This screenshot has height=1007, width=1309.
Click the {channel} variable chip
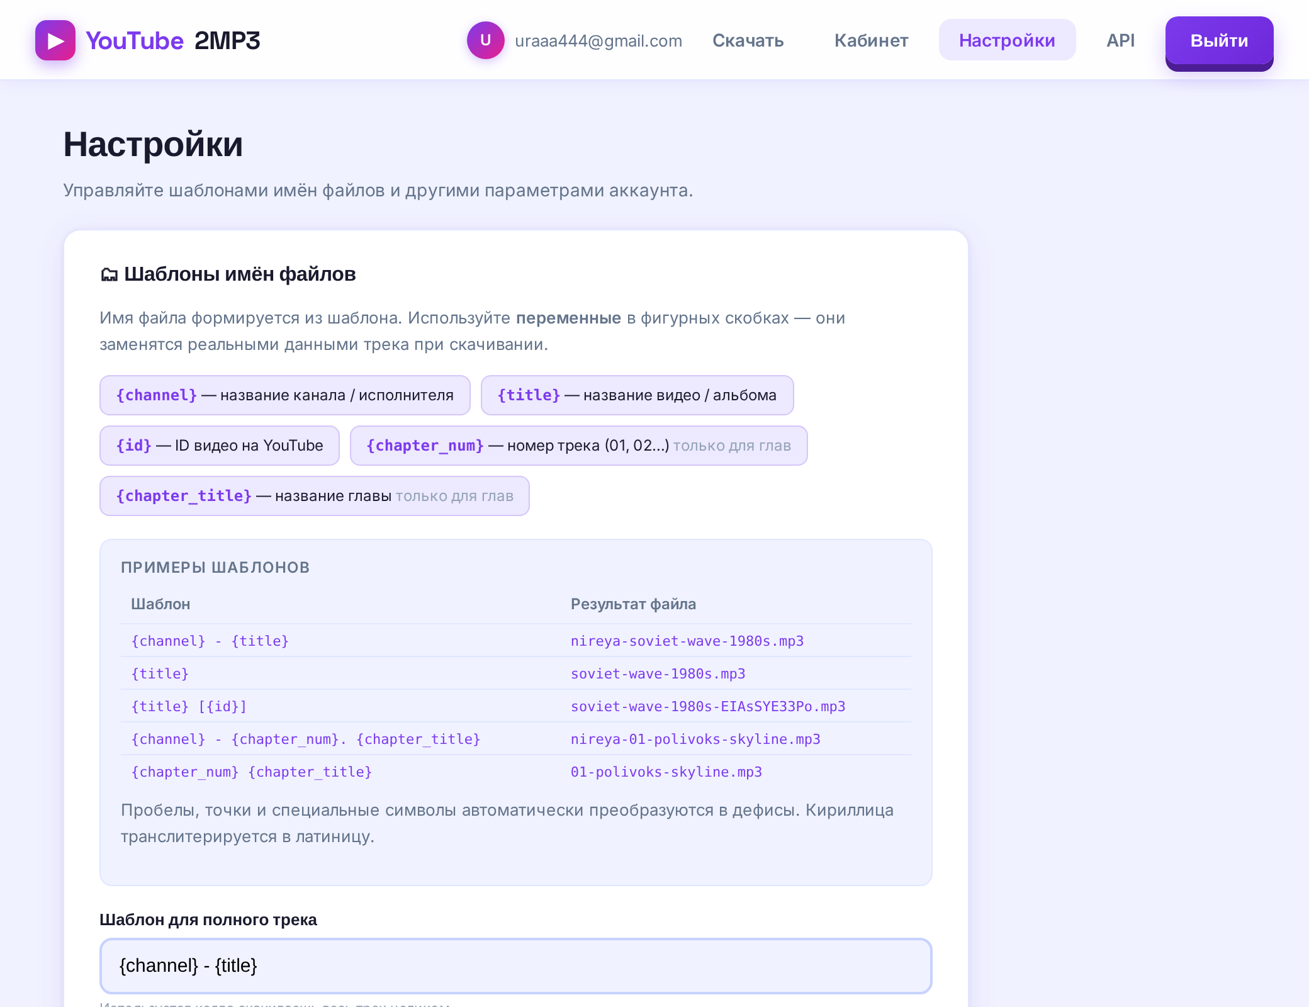pos(284,395)
